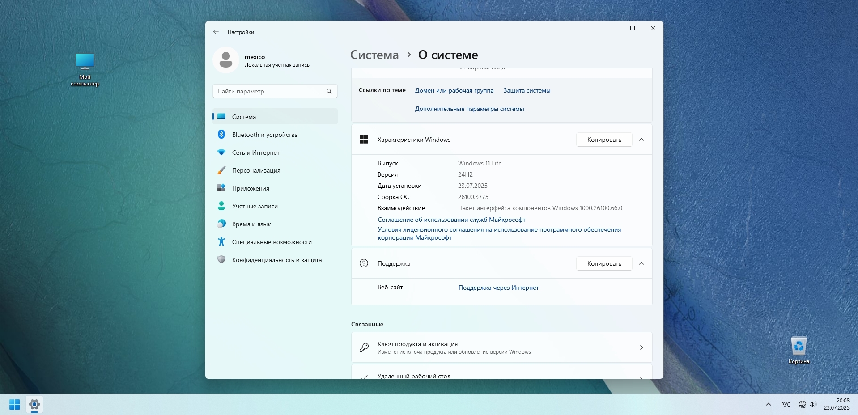Image resolution: width=858 pixels, height=415 pixels.
Task: Open the Start menu from taskbar
Action: [x=15, y=405]
